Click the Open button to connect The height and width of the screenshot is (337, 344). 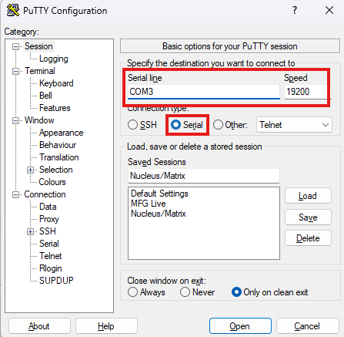coord(240,326)
